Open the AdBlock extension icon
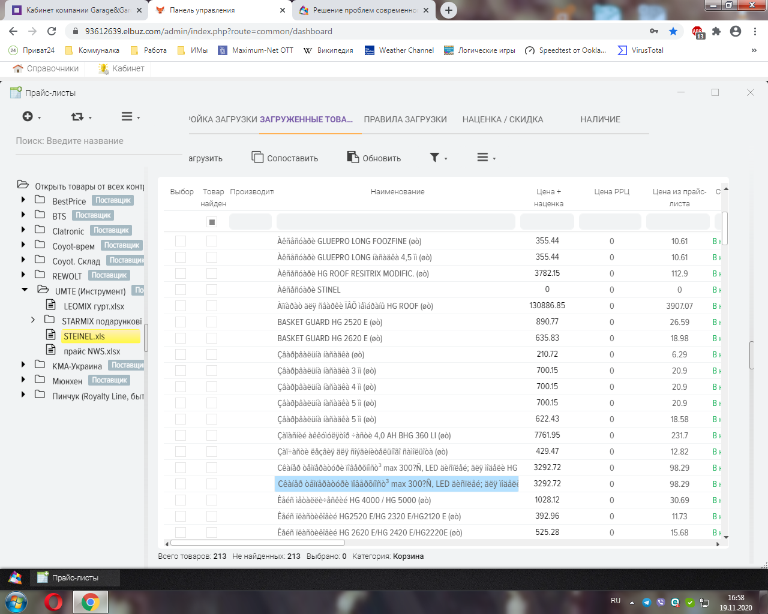The width and height of the screenshot is (768, 614). 698,32
